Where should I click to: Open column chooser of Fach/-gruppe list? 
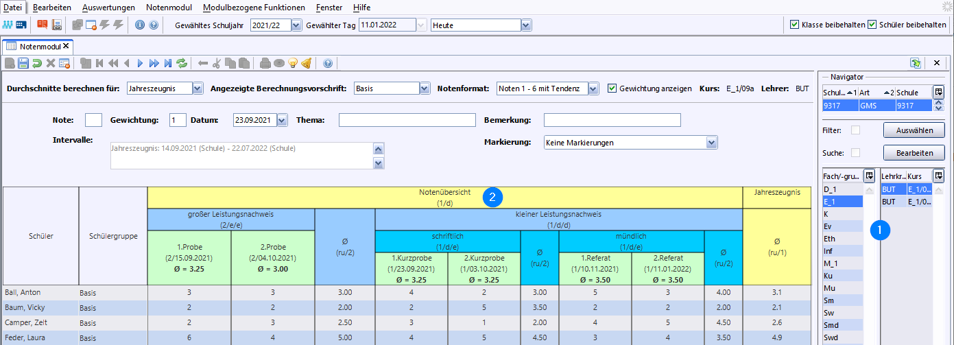click(x=870, y=176)
